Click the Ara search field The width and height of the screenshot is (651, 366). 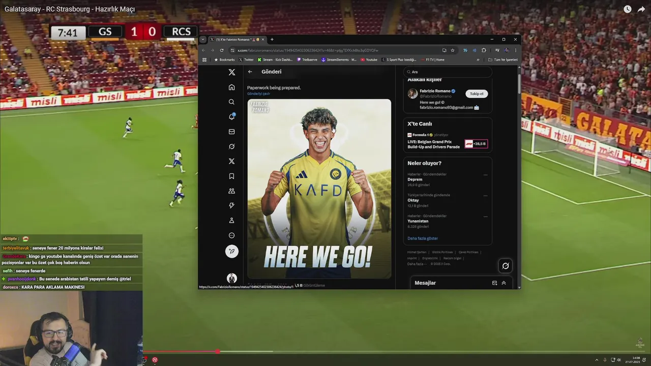pyautogui.click(x=448, y=72)
